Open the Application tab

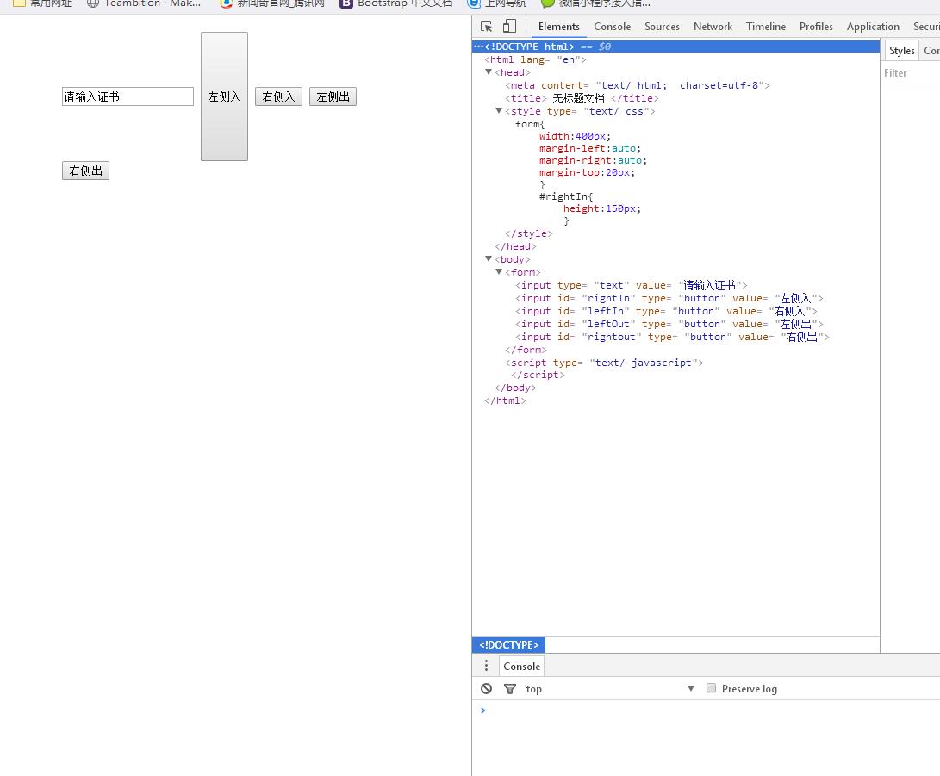873,27
